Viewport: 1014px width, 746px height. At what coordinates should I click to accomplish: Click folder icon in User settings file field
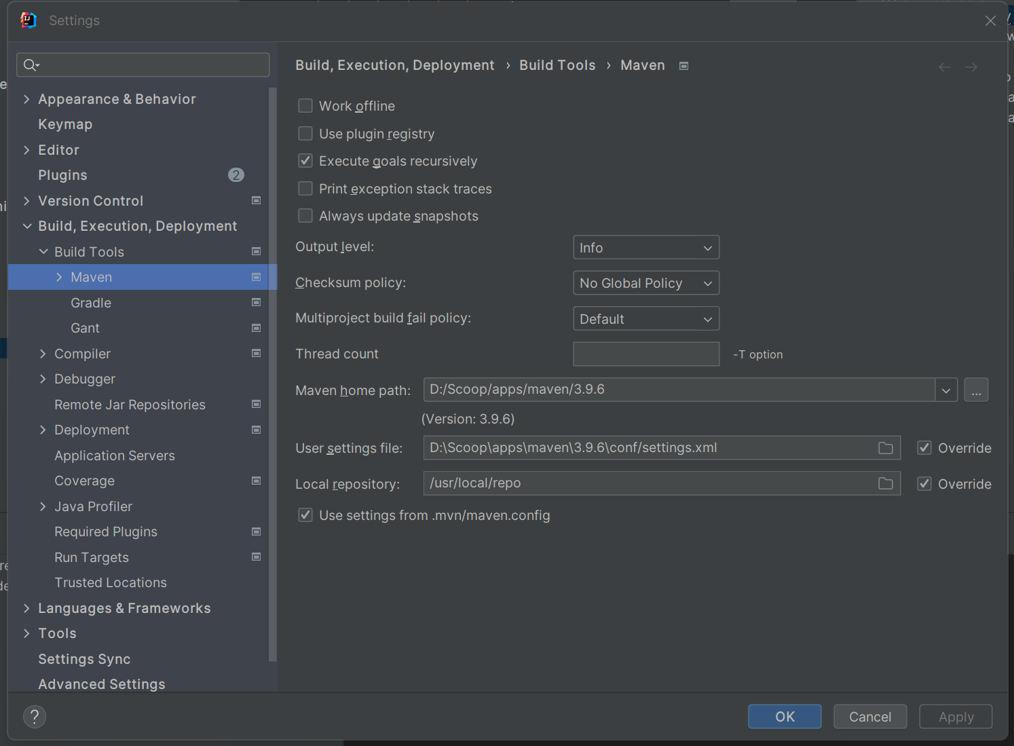(885, 448)
